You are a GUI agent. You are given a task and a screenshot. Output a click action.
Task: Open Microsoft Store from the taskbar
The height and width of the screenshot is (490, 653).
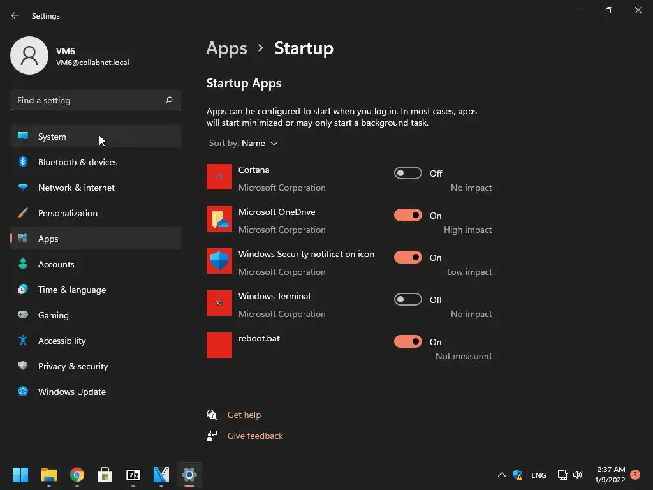click(105, 475)
